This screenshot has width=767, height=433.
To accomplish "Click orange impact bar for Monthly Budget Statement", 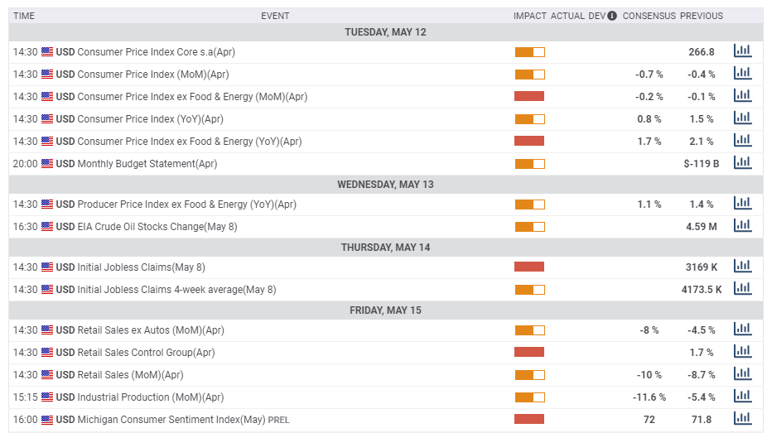I will tap(530, 164).
